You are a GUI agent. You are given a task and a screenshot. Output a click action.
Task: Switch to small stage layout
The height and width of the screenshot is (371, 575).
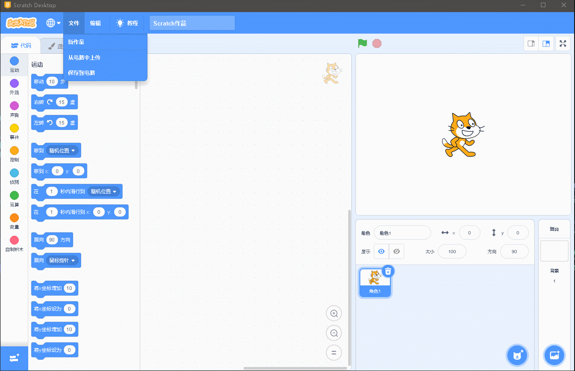click(531, 43)
